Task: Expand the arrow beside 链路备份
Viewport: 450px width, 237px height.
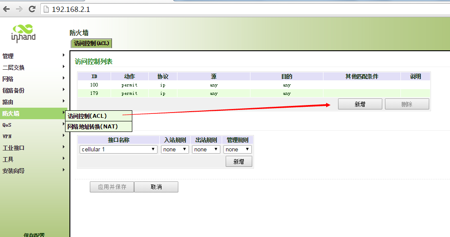Action: click(x=63, y=89)
